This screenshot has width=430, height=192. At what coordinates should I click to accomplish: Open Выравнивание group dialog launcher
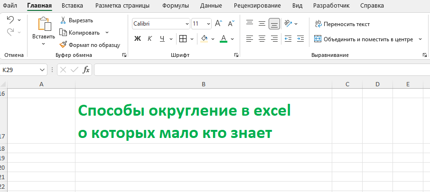(x=425, y=55)
